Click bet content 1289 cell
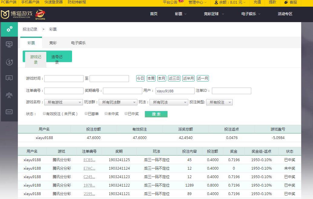 point(189,185)
